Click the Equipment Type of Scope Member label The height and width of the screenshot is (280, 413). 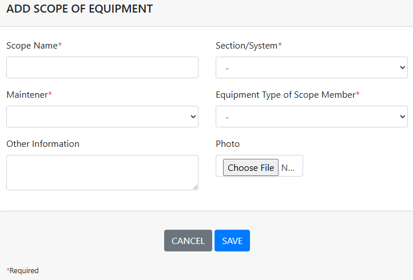click(287, 95)
